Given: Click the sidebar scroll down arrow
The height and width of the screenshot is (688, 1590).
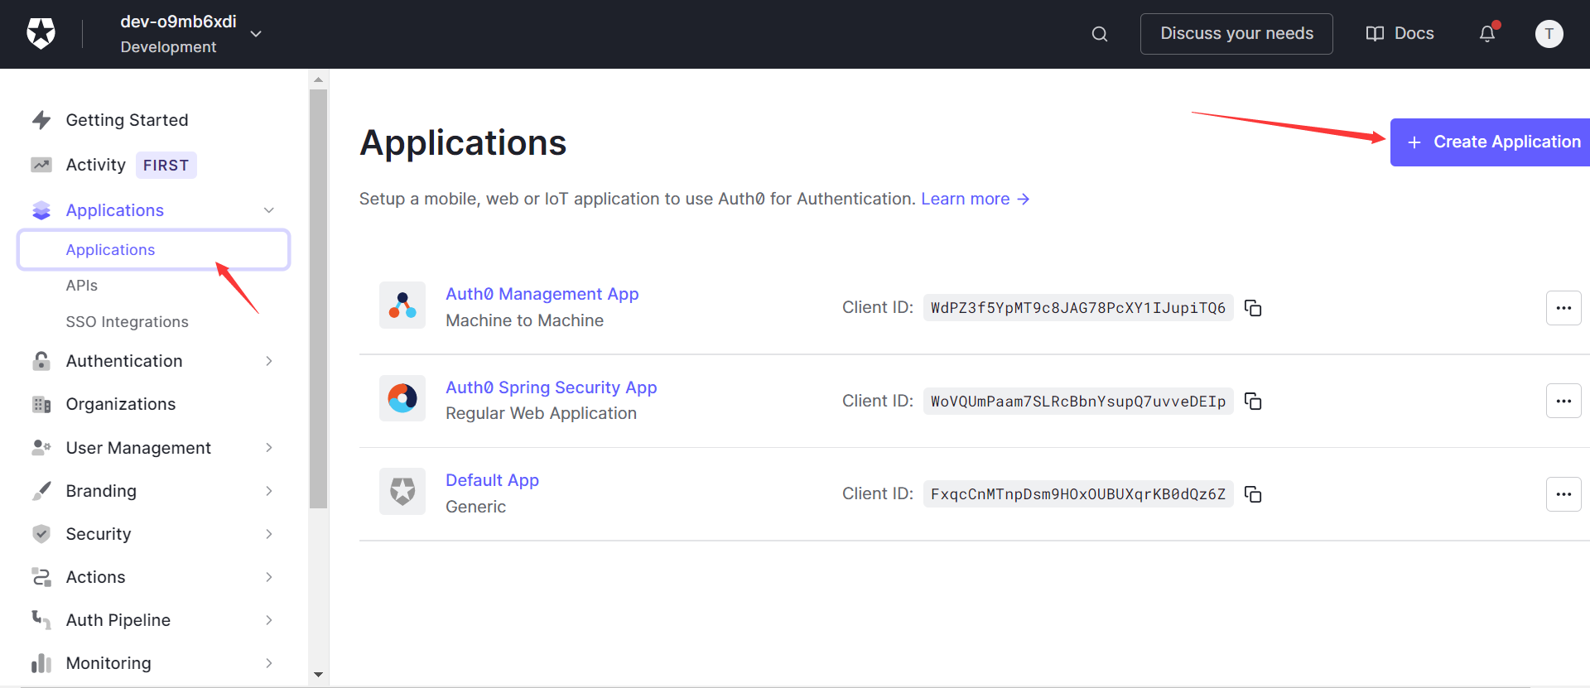Looking at the screenshot, I should pyautogui.click(x=318, y=675).
